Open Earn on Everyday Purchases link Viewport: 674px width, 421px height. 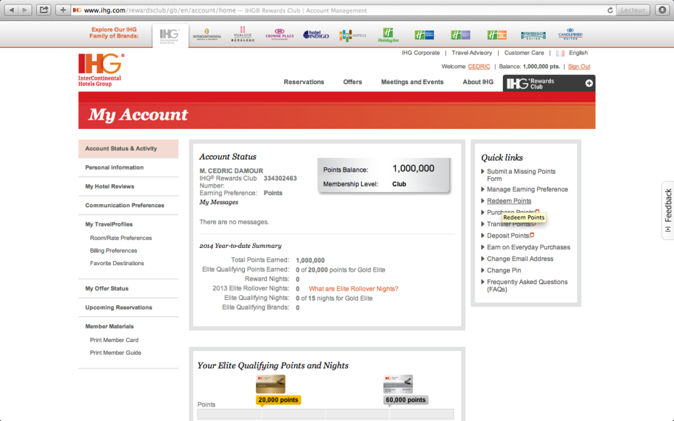pos(529,247)
